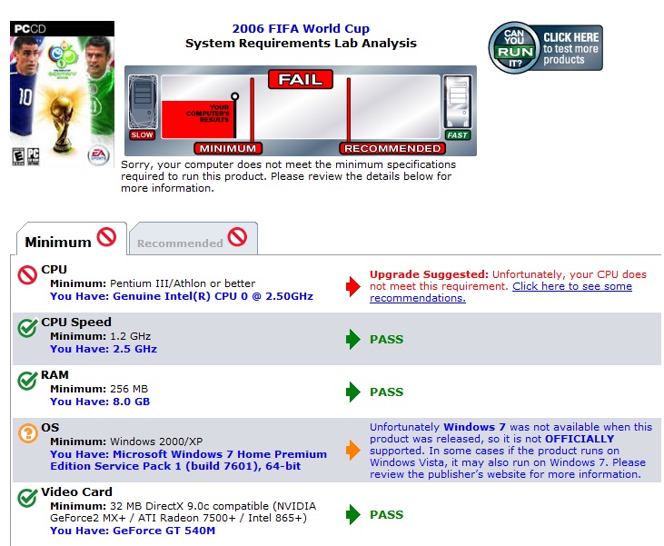Click 'You Have: Genuine Intel(R) CPU 0 @ 2.50GHz'
664x546 pixels.
click(182, 296)
